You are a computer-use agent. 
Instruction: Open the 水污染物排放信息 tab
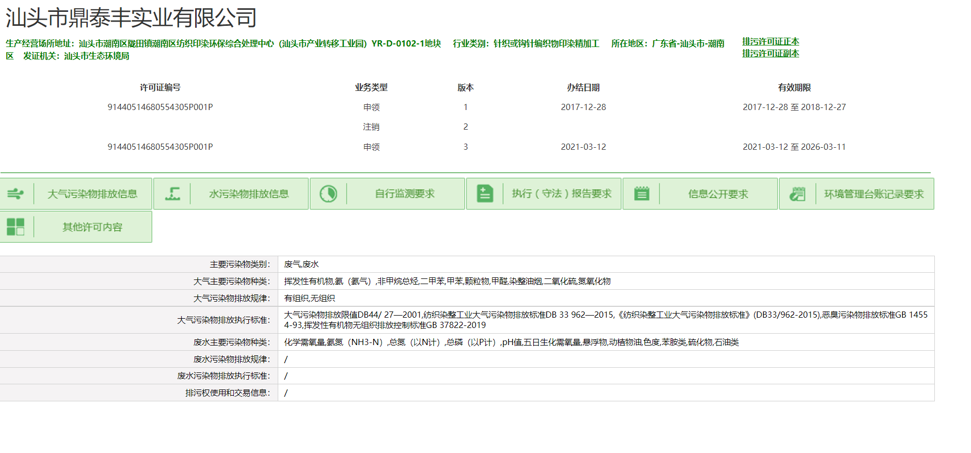[x=231, y=194]
